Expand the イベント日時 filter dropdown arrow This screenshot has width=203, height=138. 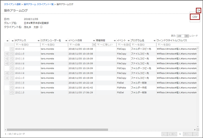click(94, 45)
